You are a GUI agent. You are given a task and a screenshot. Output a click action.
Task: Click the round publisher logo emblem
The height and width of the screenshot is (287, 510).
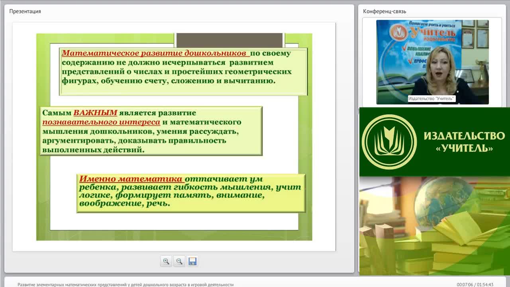click(389, 142)
